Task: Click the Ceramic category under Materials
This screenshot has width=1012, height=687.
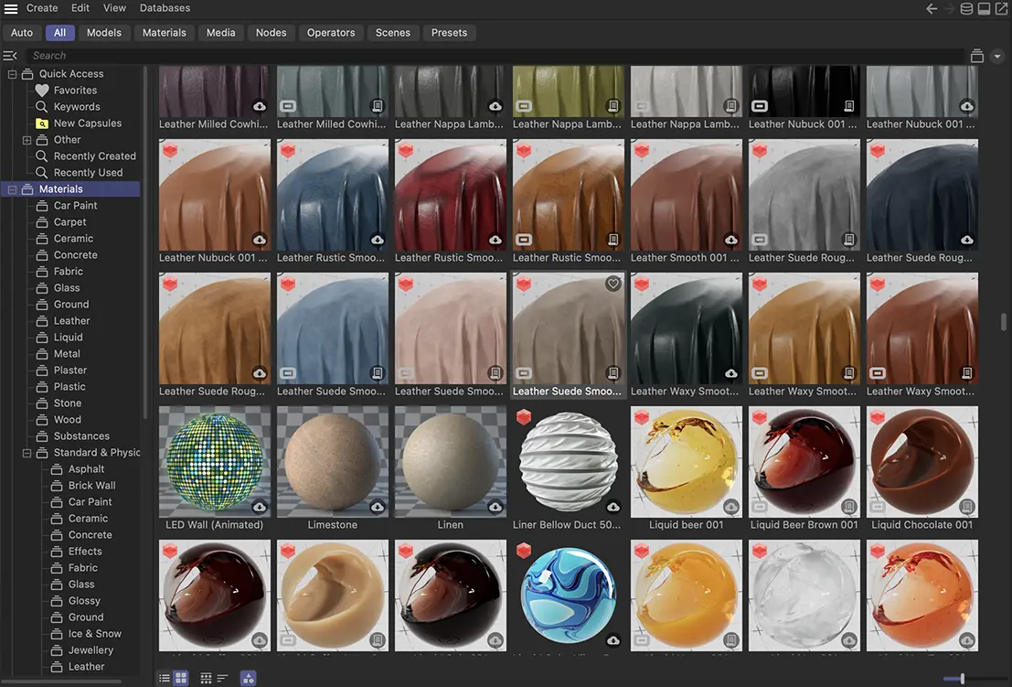Action: click(74, 238)
